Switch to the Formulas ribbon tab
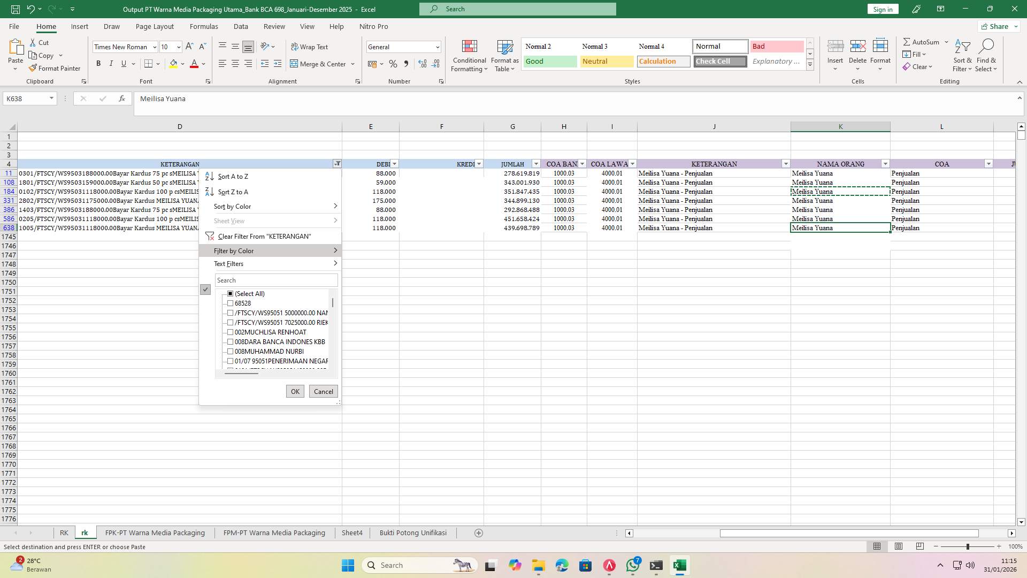The width and height of the screenshot is (1027, 578). [204, 26]
